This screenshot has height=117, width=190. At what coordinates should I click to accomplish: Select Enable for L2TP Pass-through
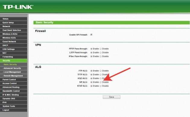pyautogui.click(x=91, y=52)
